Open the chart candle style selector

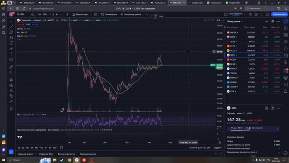[67, 14]
